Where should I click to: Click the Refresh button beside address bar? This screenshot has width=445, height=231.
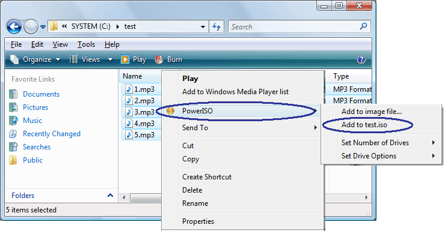(216, 27)
